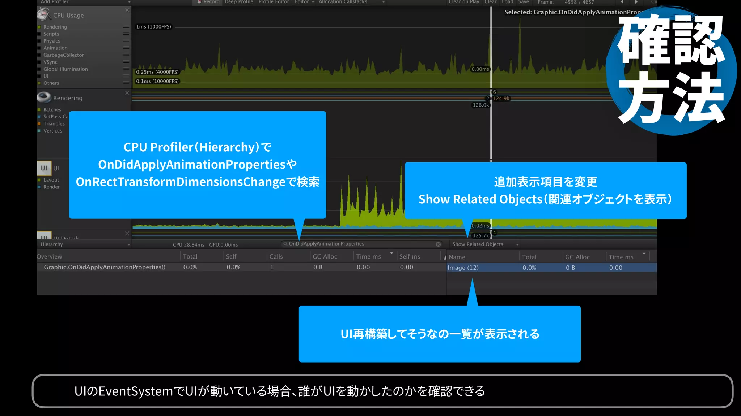Toggle the Physics category color box

point(39,41)
